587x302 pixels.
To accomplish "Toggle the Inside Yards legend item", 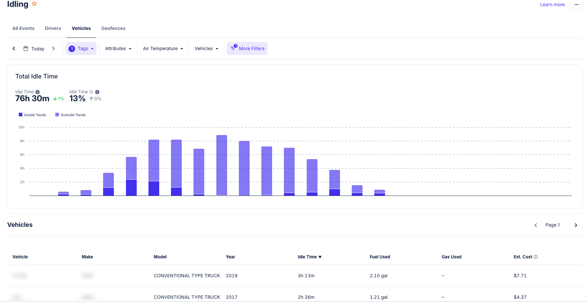I will [32, 115].
